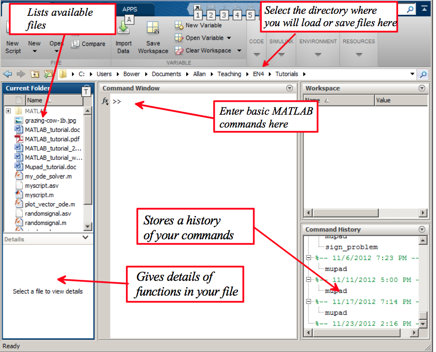Open the Compare files tool
Viewport: 436px width, 352px height.
click(88, 44)
